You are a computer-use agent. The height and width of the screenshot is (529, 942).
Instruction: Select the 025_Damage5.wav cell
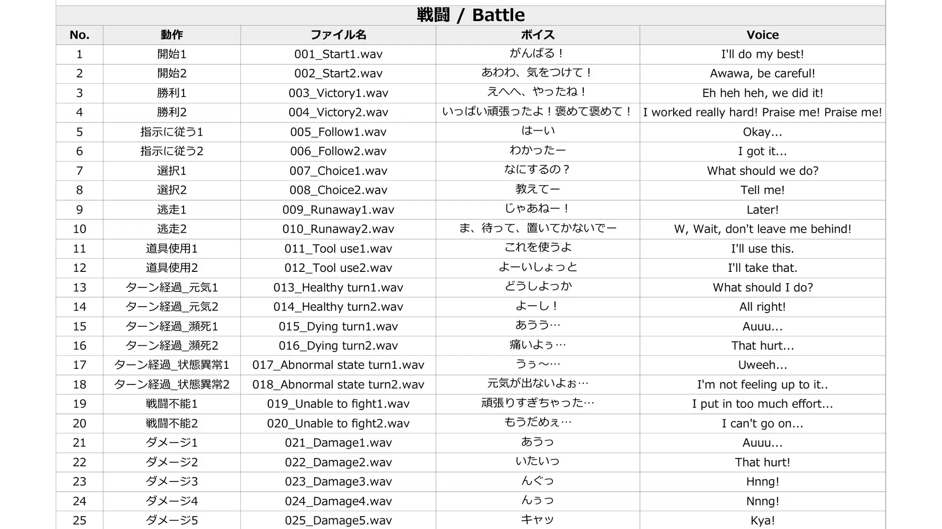pyautogui.click(x=338, y=520)
